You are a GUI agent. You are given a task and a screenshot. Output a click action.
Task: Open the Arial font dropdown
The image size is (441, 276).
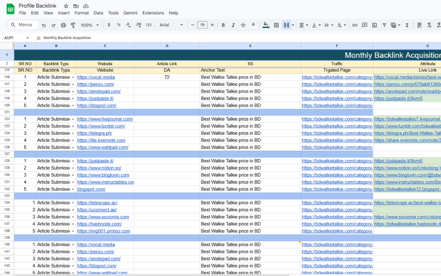[171, 25]
